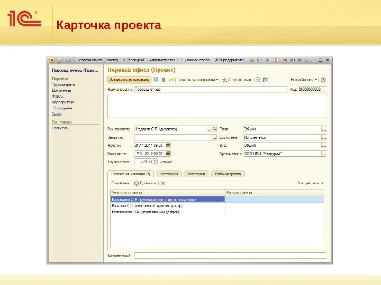
Task: Open the project plan structure icon
Action: (224, 80)
